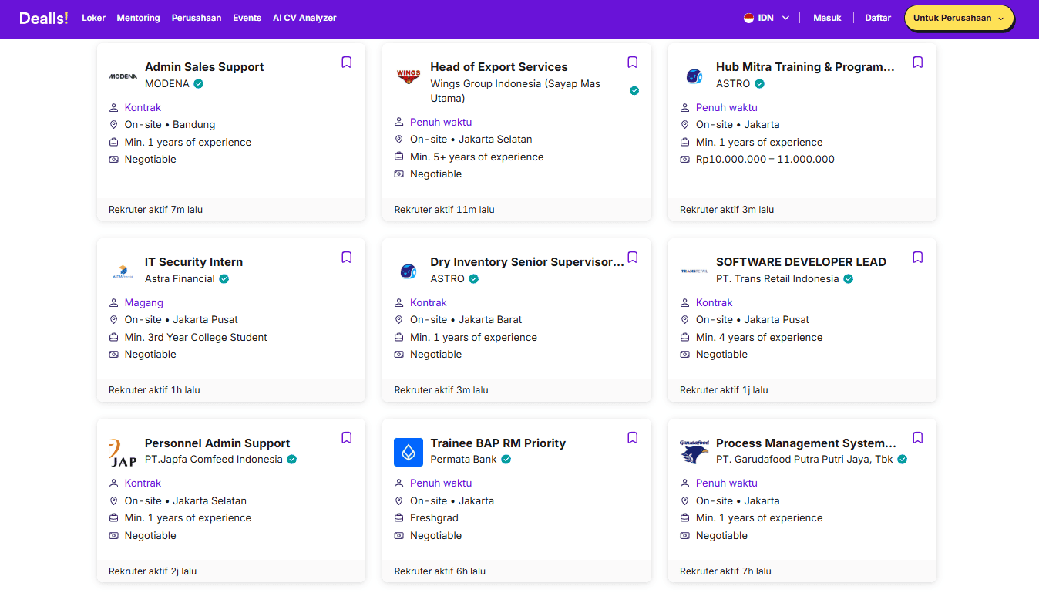The width and height of the screenshot is (1039, 593).
Task: Bookmark the Admin Sales Support job
Action: click(x=347, y=62)
